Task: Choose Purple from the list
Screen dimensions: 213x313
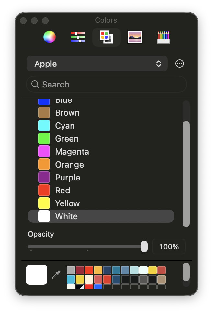Action: (x=67, y=178)
